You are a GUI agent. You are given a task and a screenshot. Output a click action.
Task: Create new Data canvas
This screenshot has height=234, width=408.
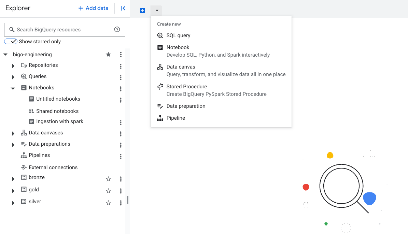tap(221, 71)
